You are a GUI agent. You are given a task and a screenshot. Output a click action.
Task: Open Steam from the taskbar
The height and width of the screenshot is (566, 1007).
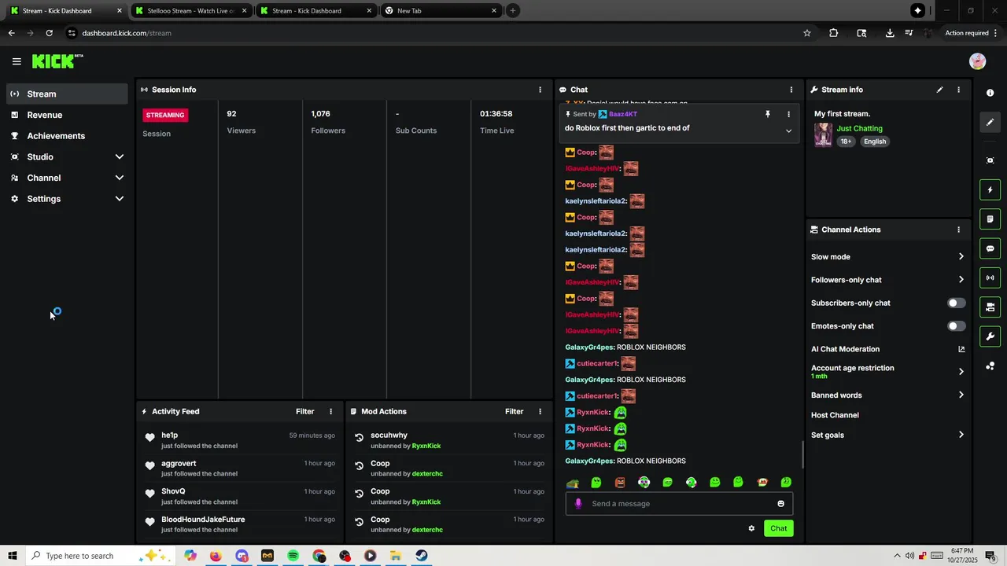tap(422, 556)
